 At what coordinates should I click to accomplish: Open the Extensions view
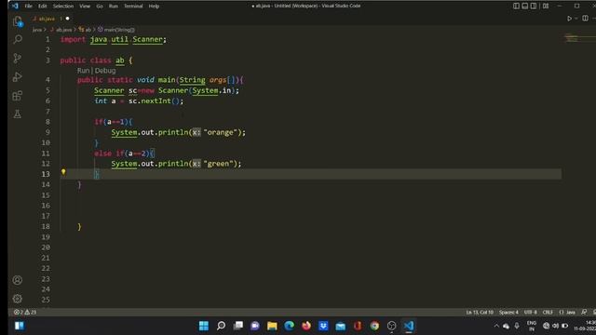pyautogui.click(x=18, y=95)
